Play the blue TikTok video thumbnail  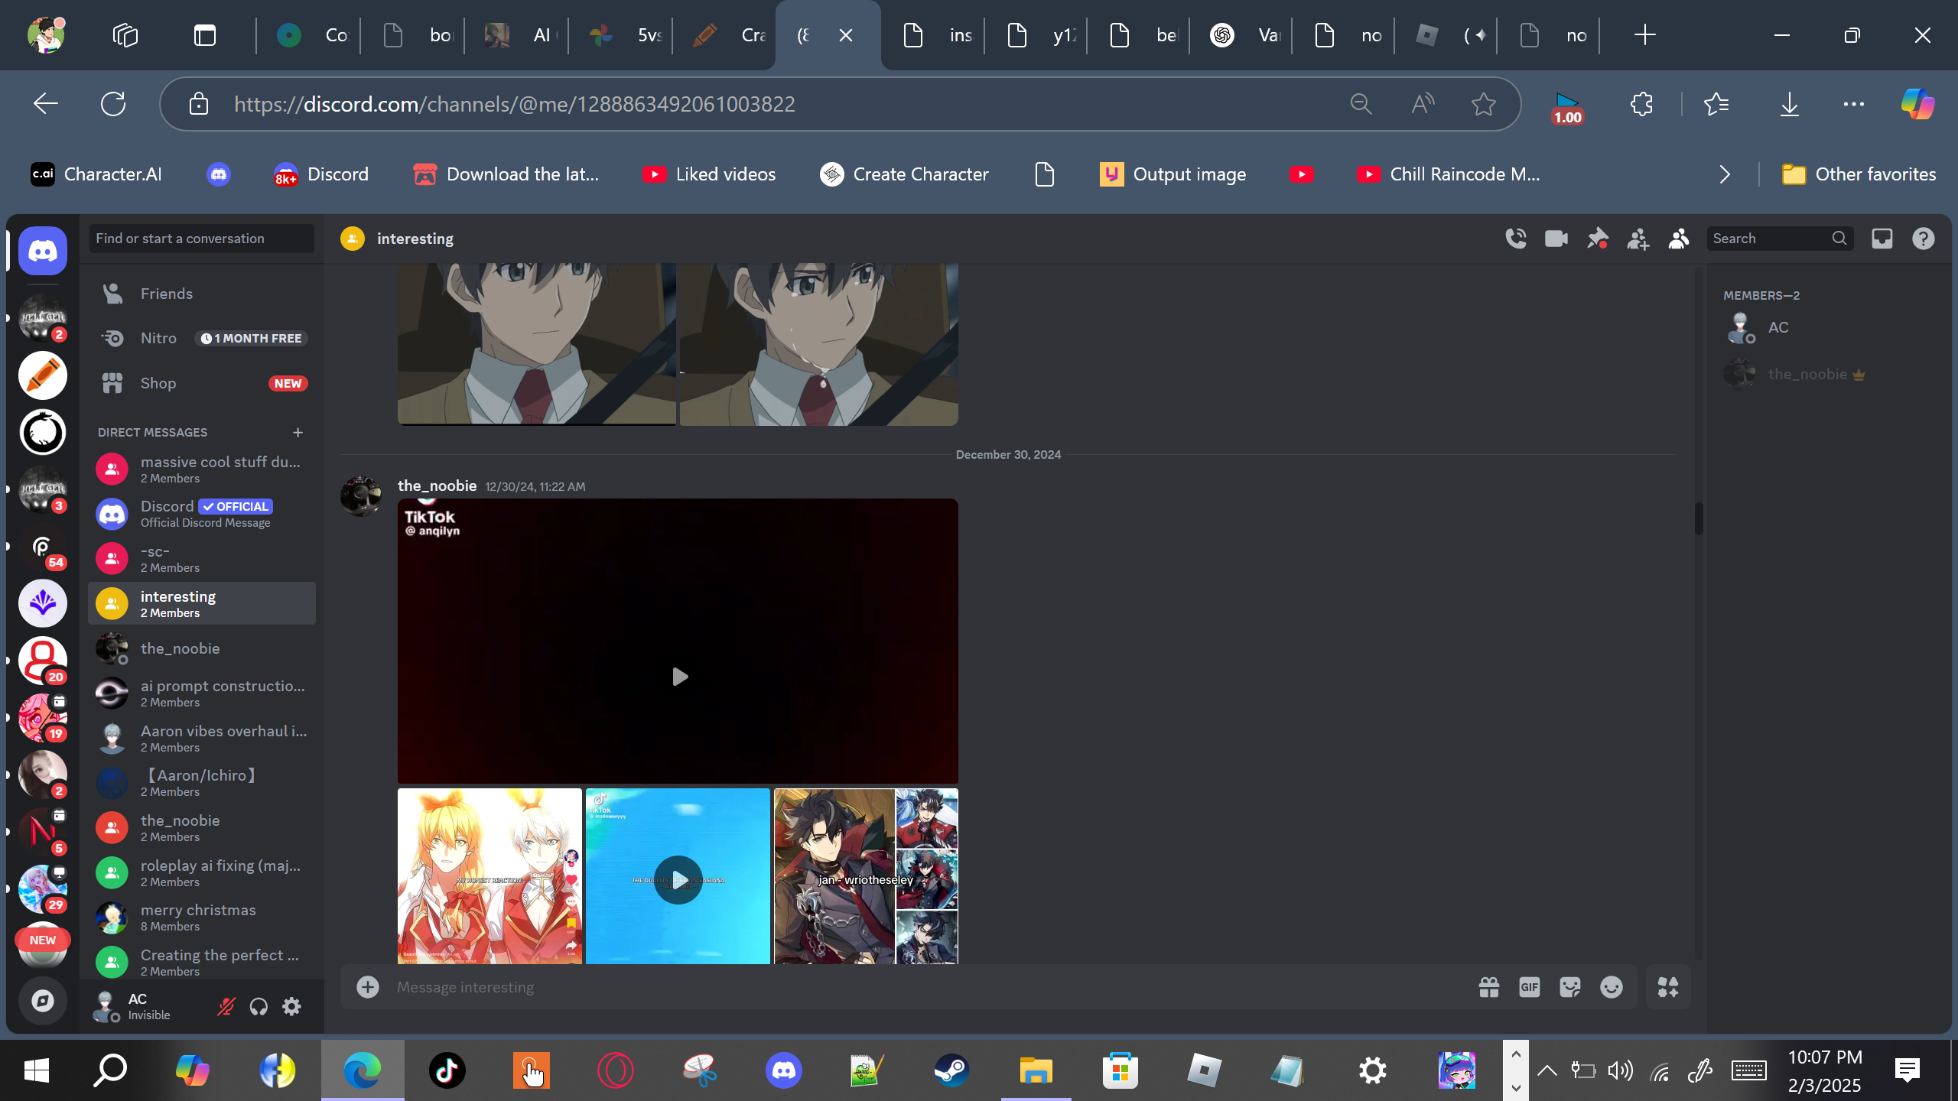pos(678,879)
